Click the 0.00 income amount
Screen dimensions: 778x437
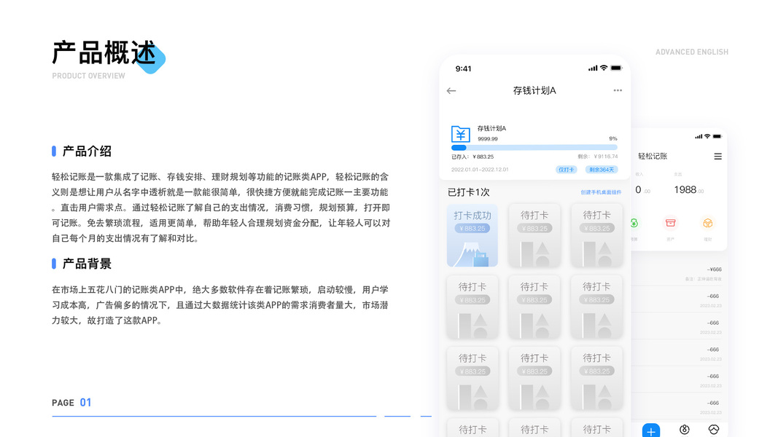click(x=642, y=190)
